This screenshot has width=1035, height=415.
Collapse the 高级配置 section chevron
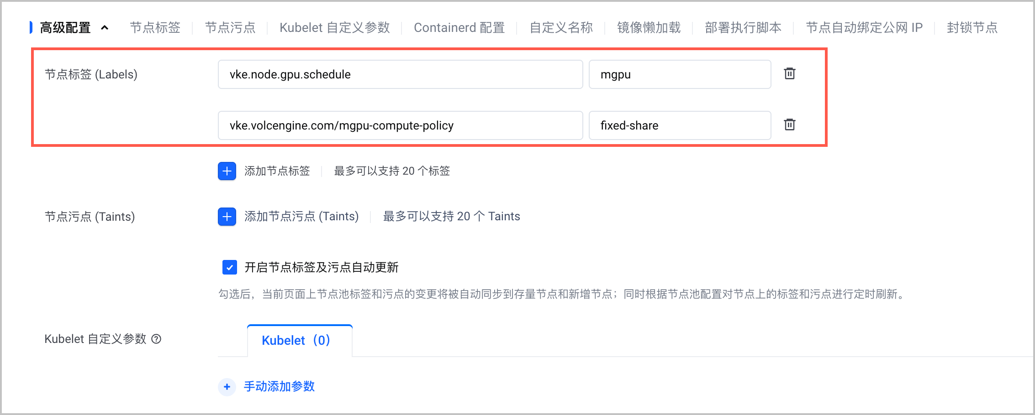(105, 28)
